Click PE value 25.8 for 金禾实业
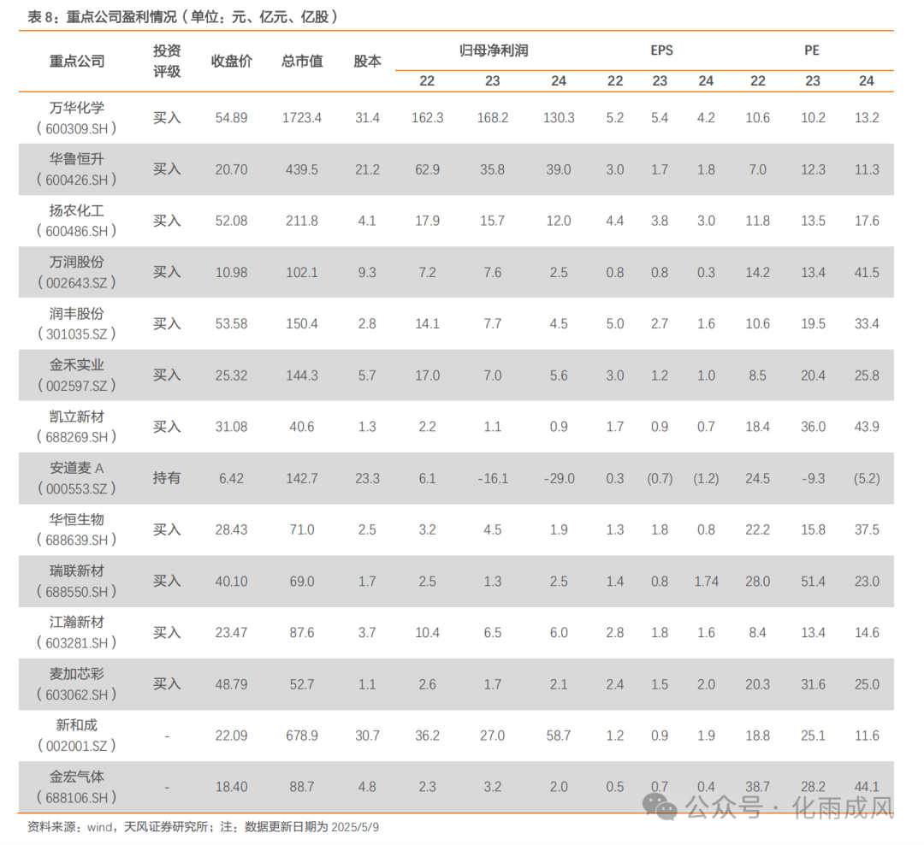Image resolution: width=924 pixels, height=845 pixels. (867, 375)
